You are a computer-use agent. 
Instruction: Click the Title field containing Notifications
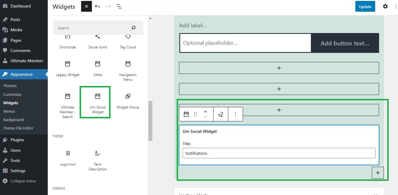pyautogui.click(x=279, y=153)
